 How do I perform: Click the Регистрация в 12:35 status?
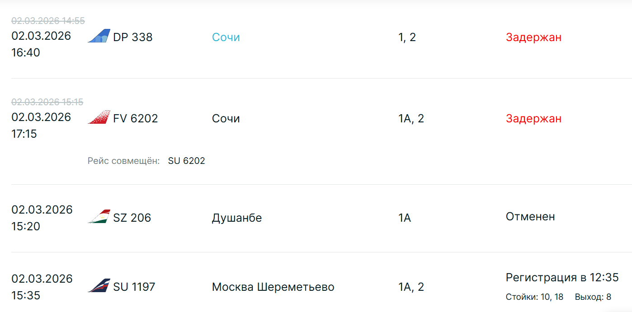[562, 277]
